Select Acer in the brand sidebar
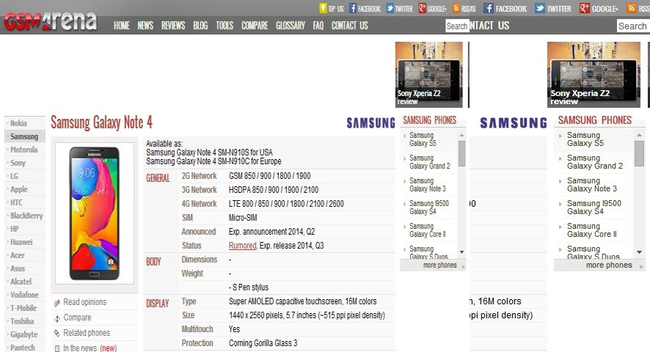This screenshot has width=650, height=352. point(18,255)
